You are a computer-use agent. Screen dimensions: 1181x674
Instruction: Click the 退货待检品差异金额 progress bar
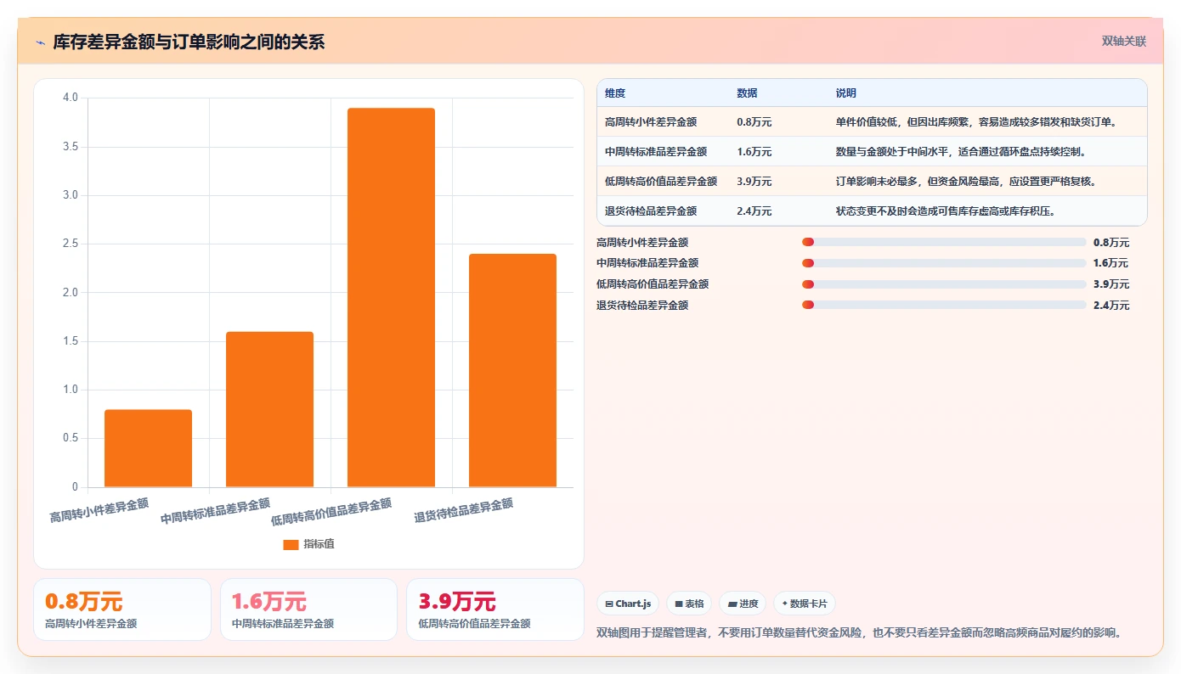pyautogui.click(x=944, y=305)
